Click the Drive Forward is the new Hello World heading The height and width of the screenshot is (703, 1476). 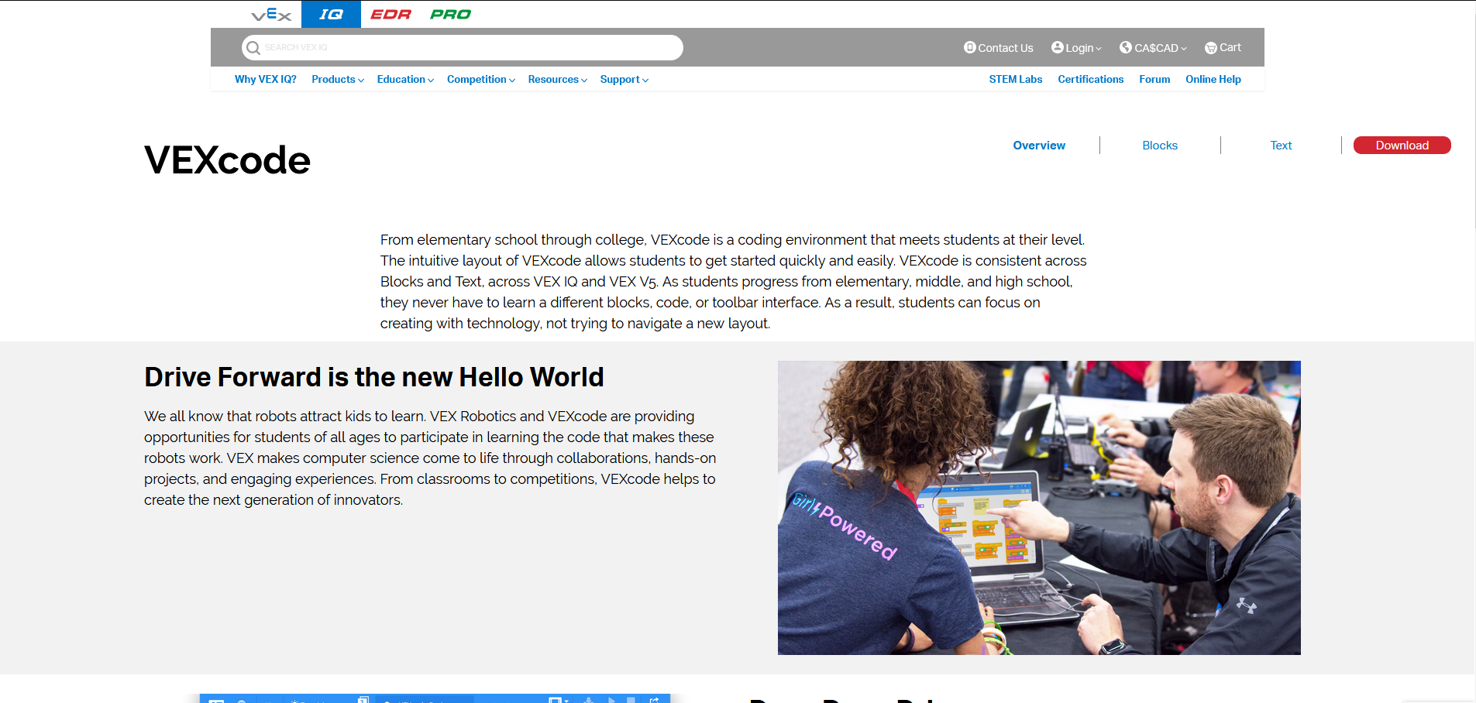(374, 377)
